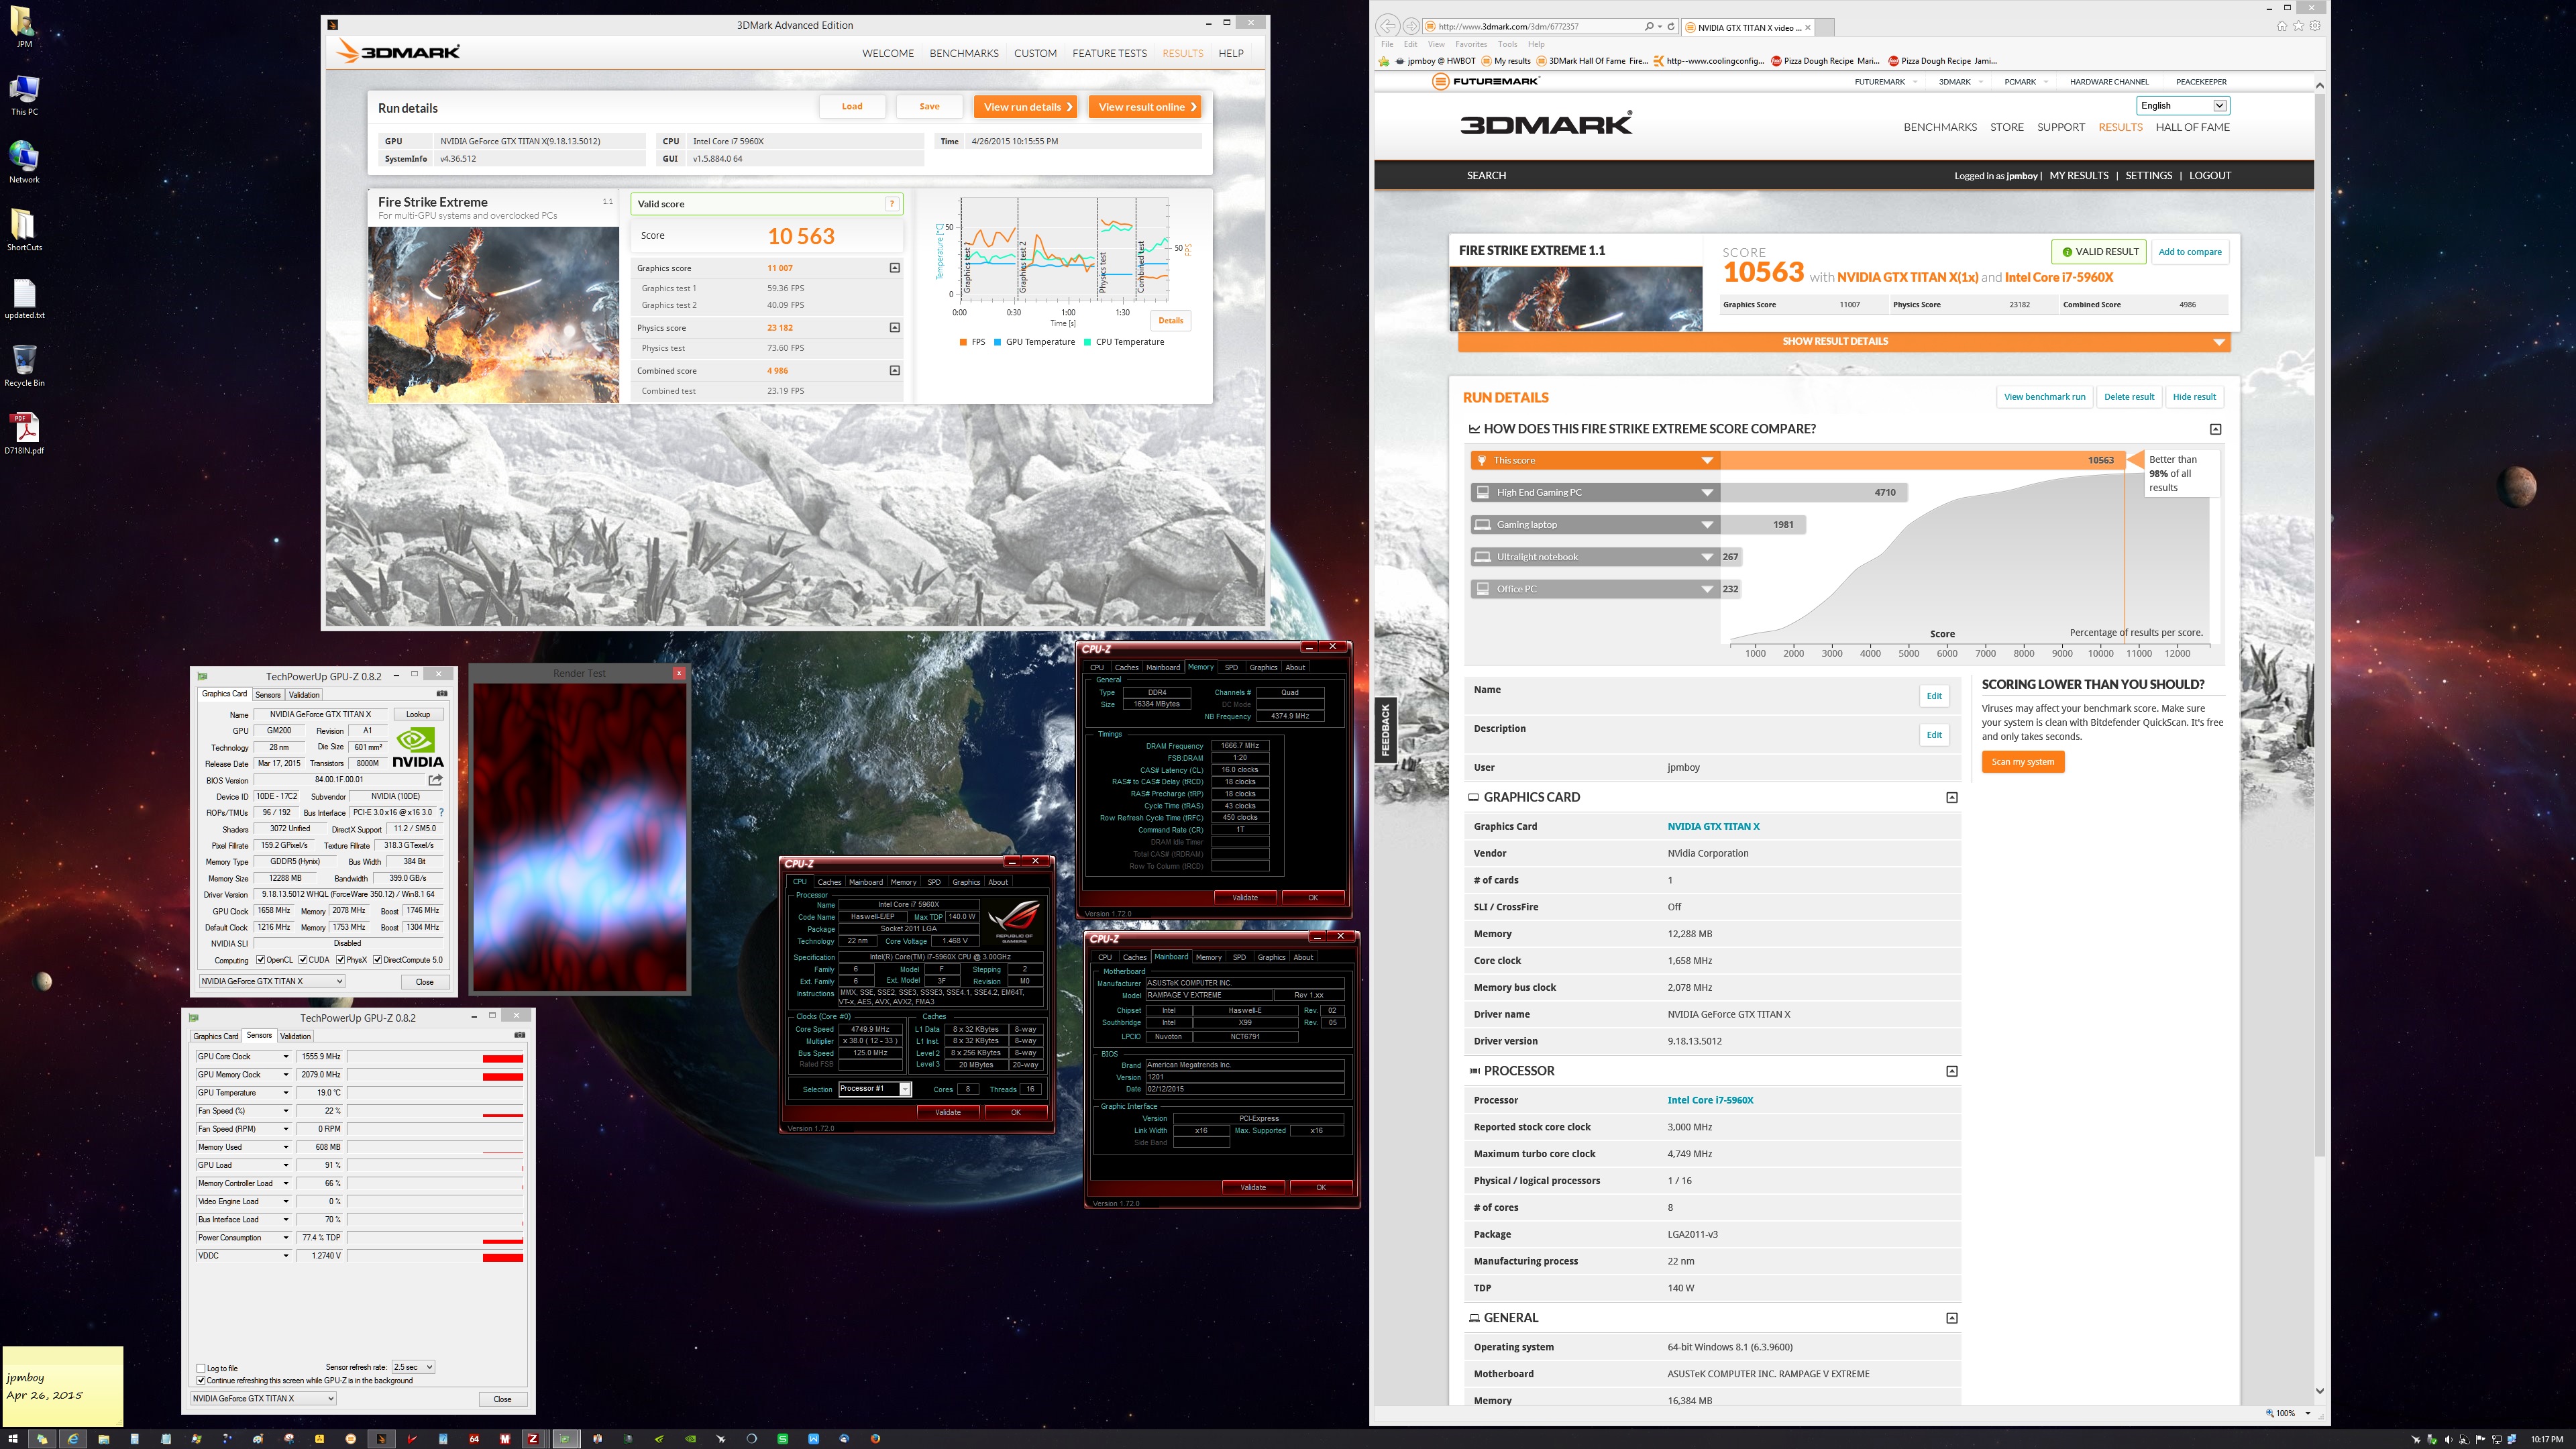Screen dimensions: 2576x1449
Task: Click View run details button
Action: (x=1025, y=107)
